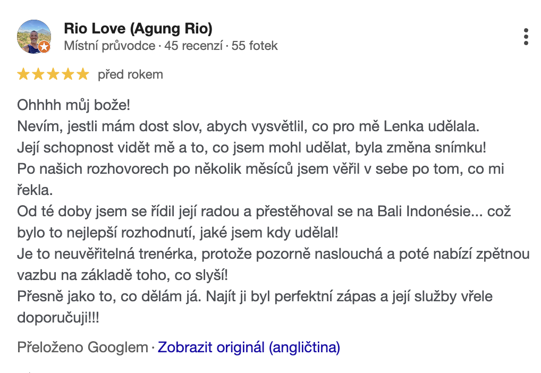The width and height of the screenshot is (541, 373).
Task: Click the line Ohhhh můj bože!
Action: [73, 105]
